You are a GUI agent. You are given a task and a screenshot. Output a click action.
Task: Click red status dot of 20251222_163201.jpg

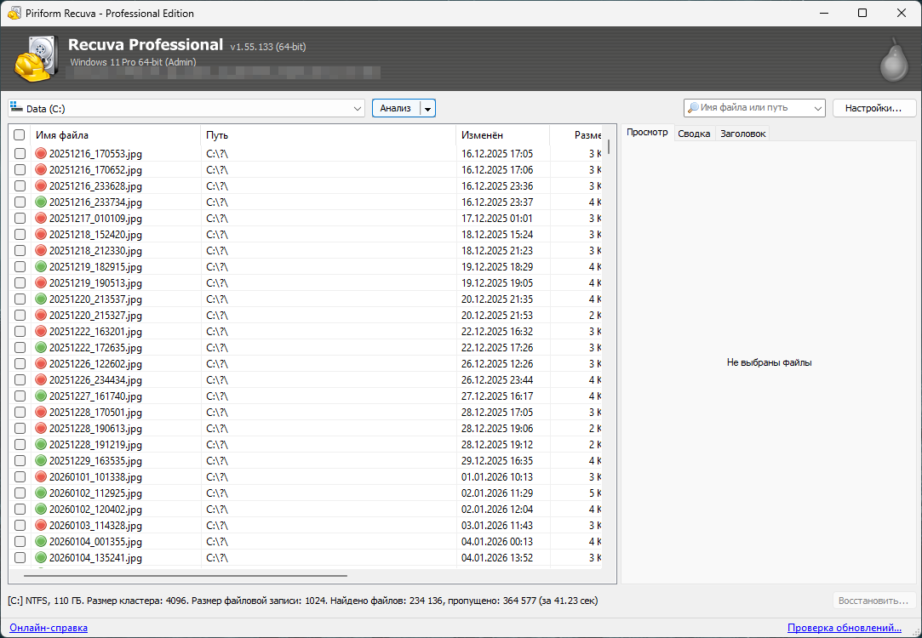tap(41, 332)
